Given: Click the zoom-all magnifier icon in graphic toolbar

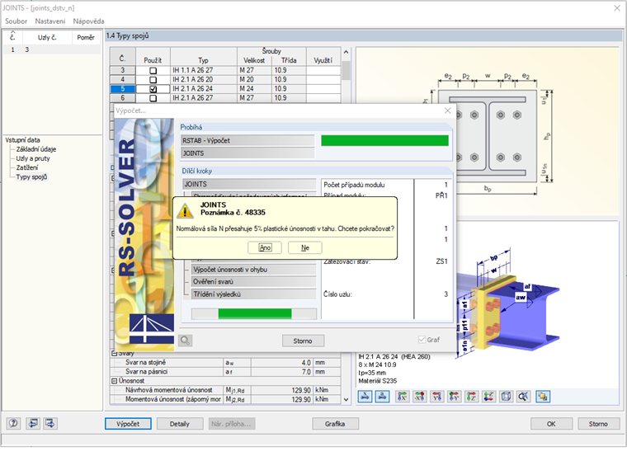Looking at the screenshot, I should click(x=523, y=397).
